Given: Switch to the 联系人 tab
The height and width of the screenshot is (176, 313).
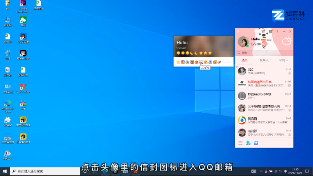Looking at the screenshot, I should point(264,60).
